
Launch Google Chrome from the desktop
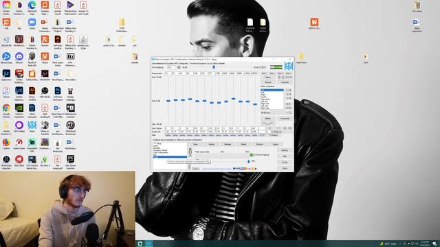6,110
